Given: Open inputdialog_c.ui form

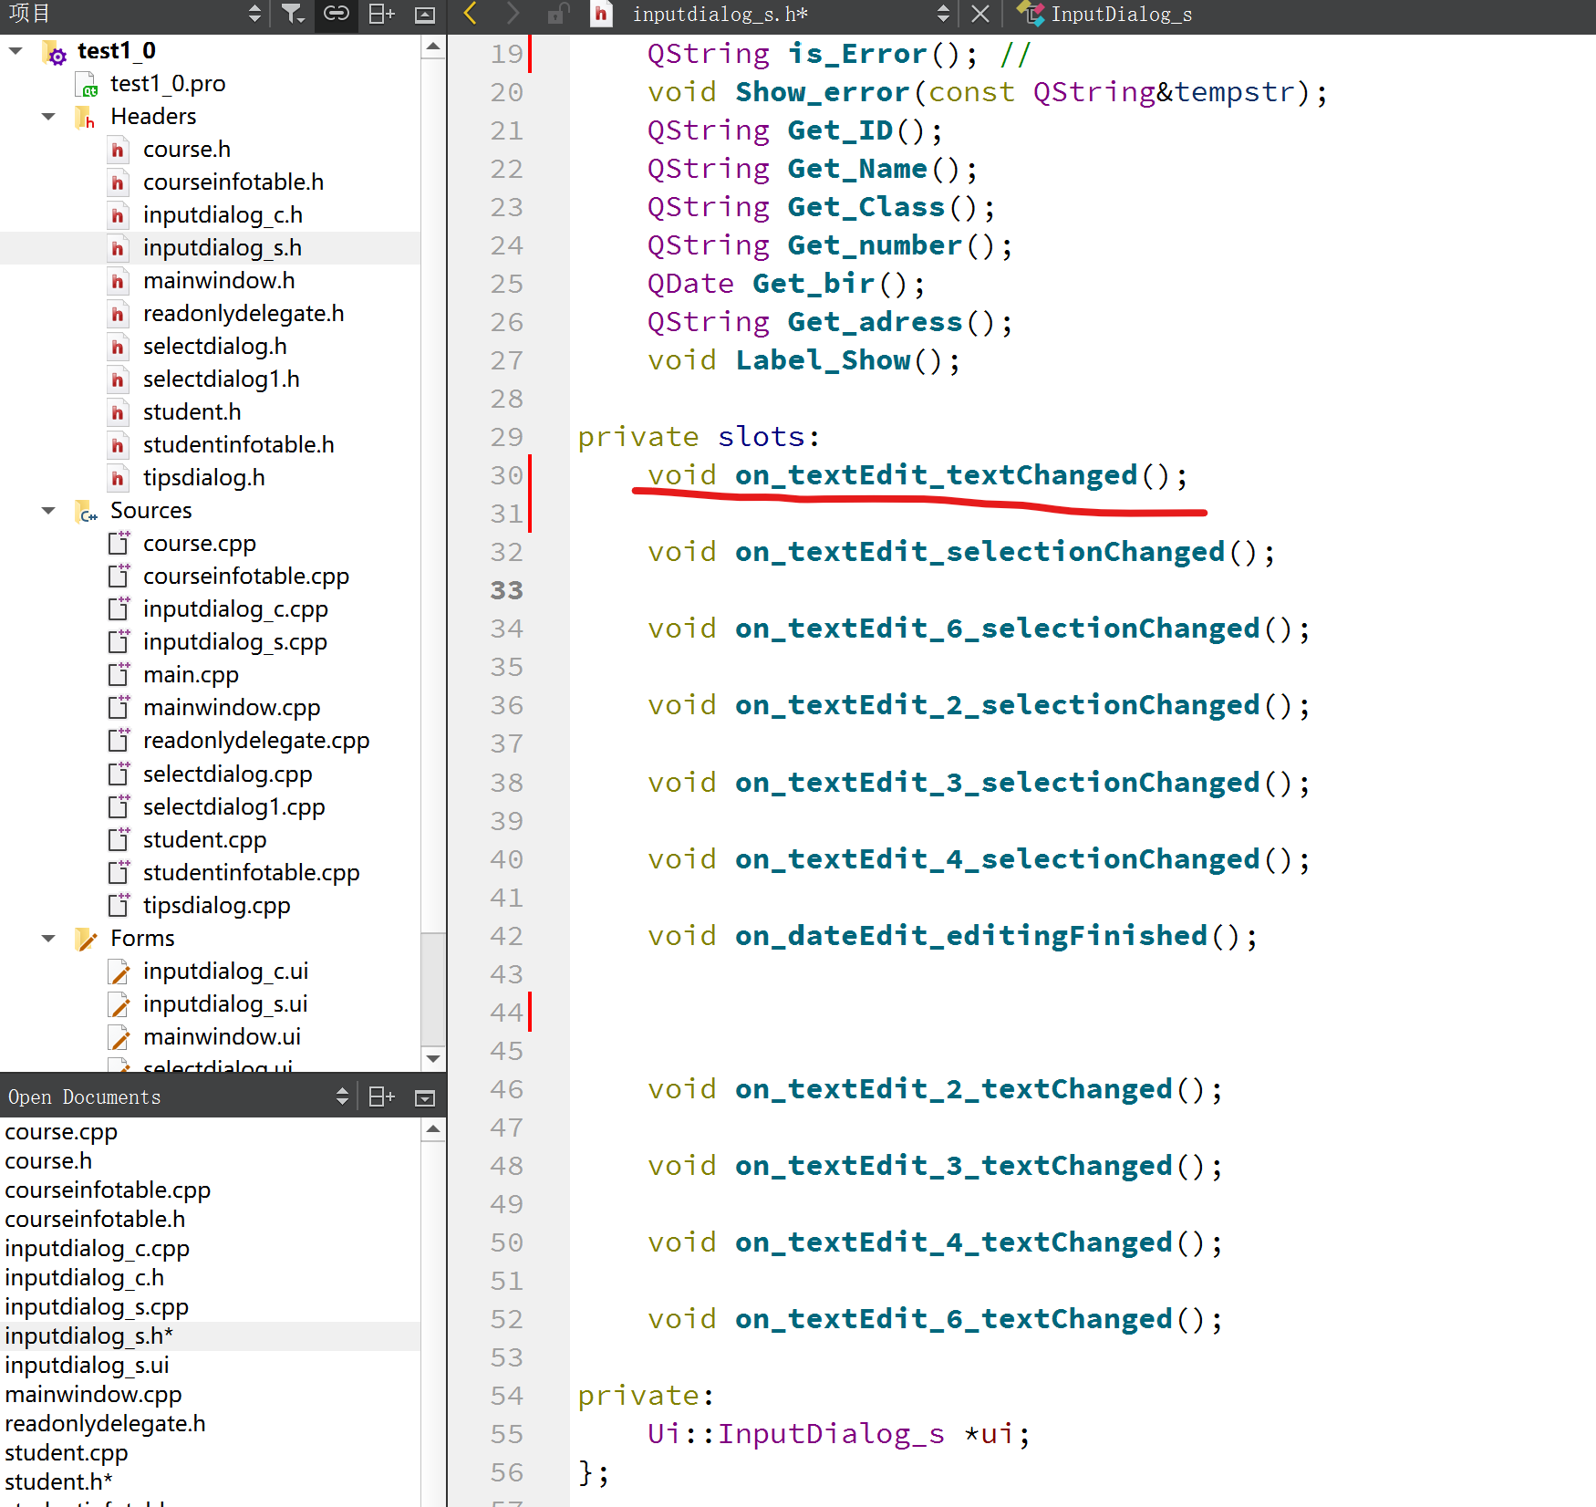Looking at the screenshot, I should pyautogui.click(x=226, y=972).
